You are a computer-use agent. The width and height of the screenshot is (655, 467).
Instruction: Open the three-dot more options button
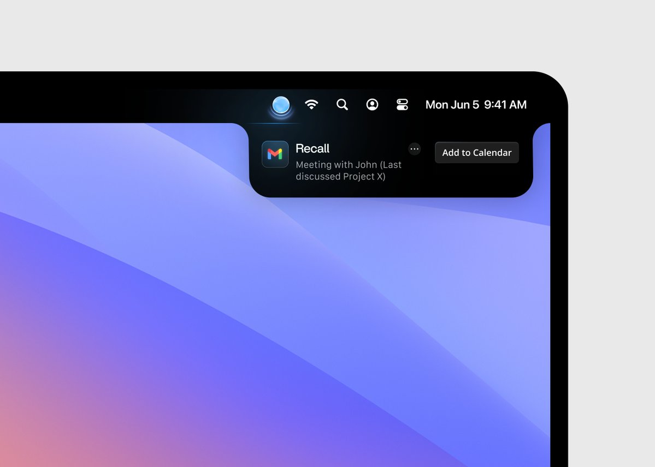tap(415, 148)
